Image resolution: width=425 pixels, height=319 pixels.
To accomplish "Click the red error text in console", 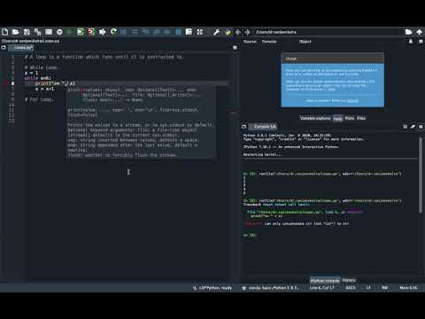I will (252, 224).
